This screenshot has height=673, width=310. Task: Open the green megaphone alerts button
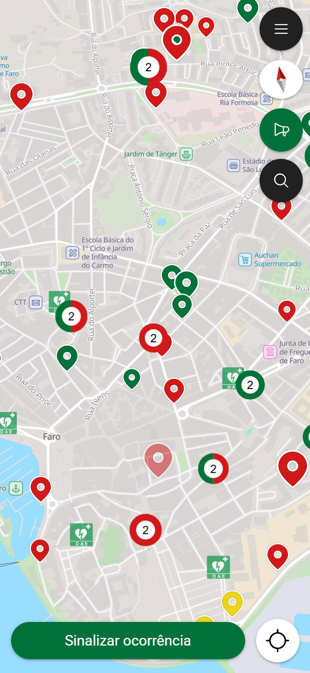point(281,130)
